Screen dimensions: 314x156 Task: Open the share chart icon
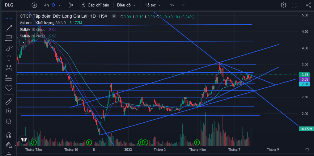tap(308, 5)
